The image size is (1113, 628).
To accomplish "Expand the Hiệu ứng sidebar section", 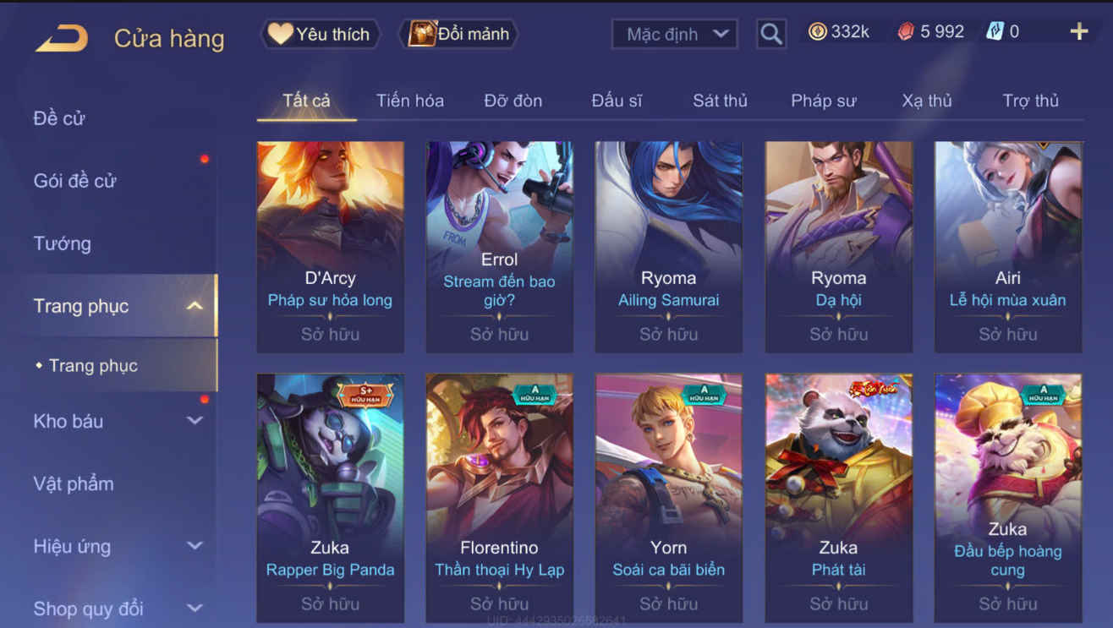I will [x=195, y=546].
